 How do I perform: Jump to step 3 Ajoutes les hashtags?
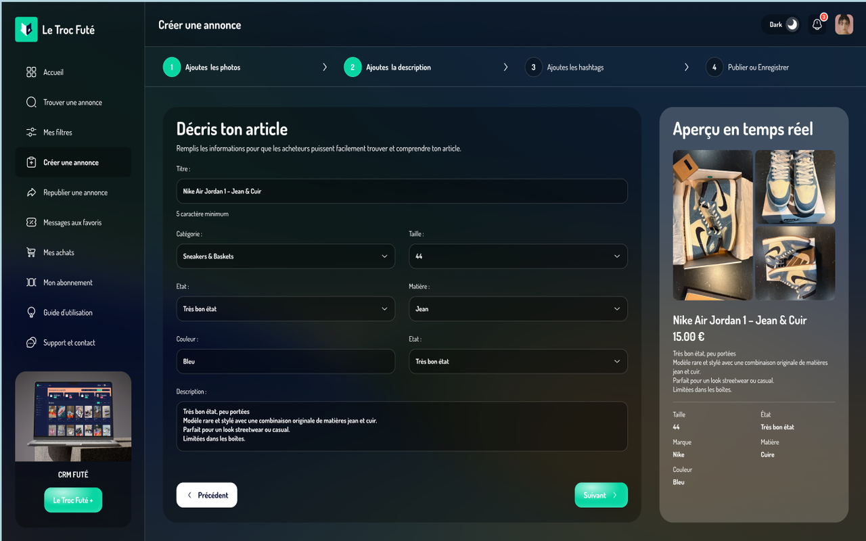(564, 67)
